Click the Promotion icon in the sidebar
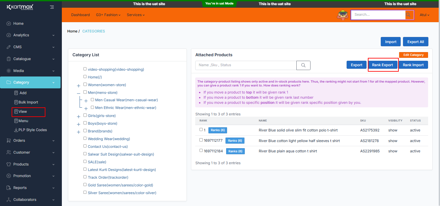 coord(9,176)
